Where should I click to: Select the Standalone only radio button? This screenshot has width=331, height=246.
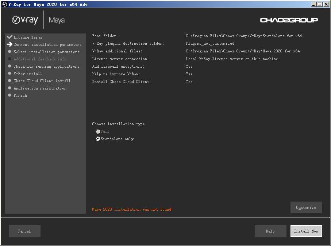(x=98, y=139)
